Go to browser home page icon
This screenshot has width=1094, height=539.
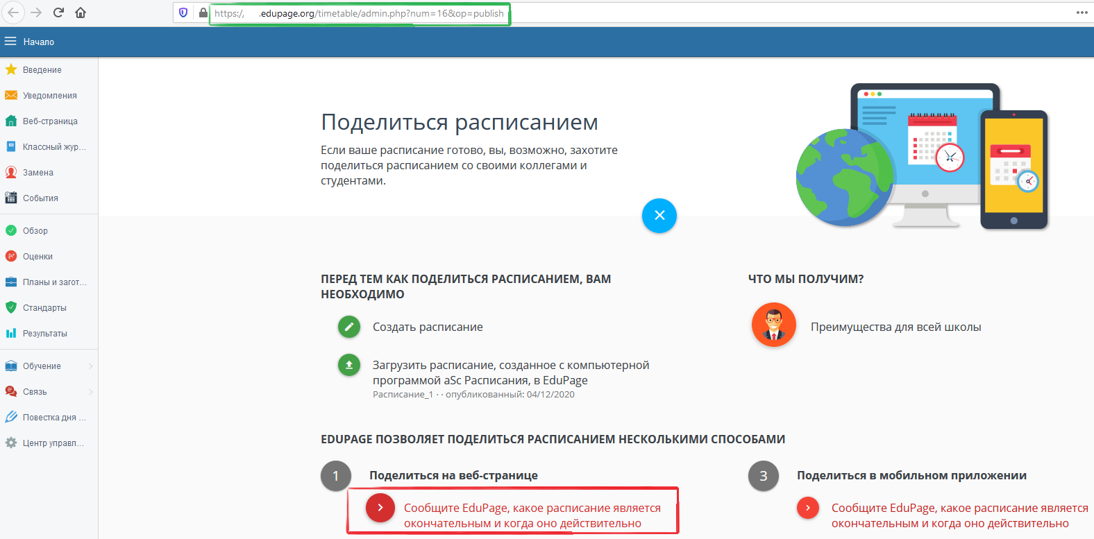(x=81, y=12)
